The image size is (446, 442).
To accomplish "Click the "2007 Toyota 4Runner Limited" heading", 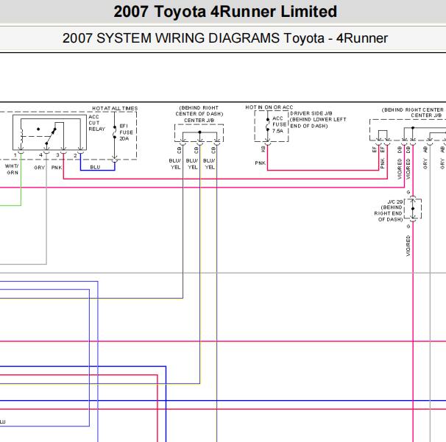I will [x=225, y=12].
